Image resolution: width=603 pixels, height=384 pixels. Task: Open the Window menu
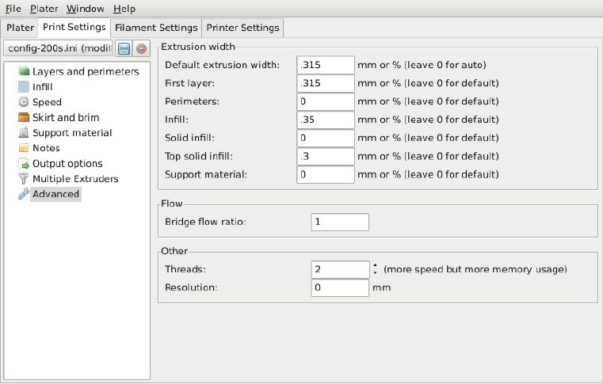click(85, 9)
